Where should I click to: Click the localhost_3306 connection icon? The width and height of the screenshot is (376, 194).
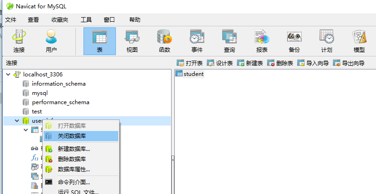17,75
